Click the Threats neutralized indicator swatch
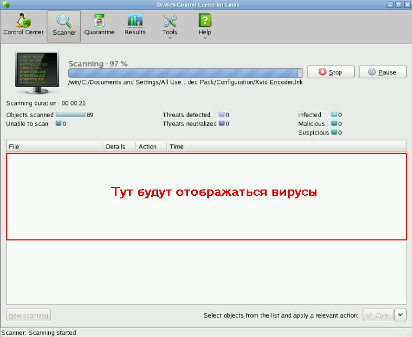Screen dimensions: 412x337 [x=221, y=123]
